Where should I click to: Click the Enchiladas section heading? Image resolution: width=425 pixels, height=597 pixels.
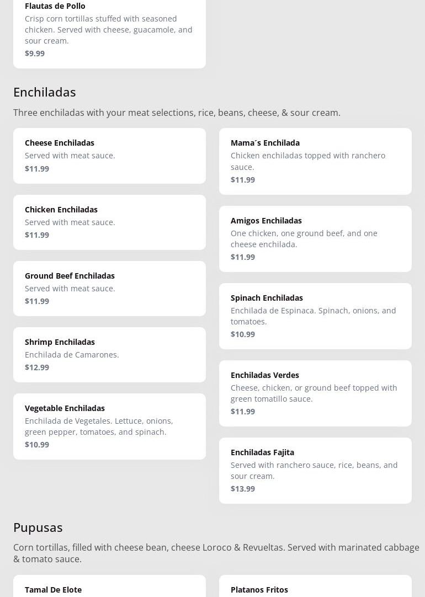(x=45, y=92)
